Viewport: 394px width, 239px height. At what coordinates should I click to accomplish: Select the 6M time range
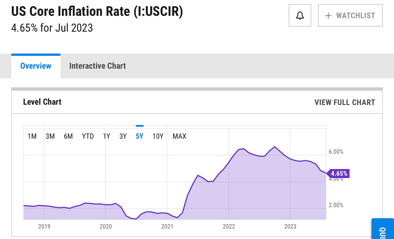(x=68, y=136)
